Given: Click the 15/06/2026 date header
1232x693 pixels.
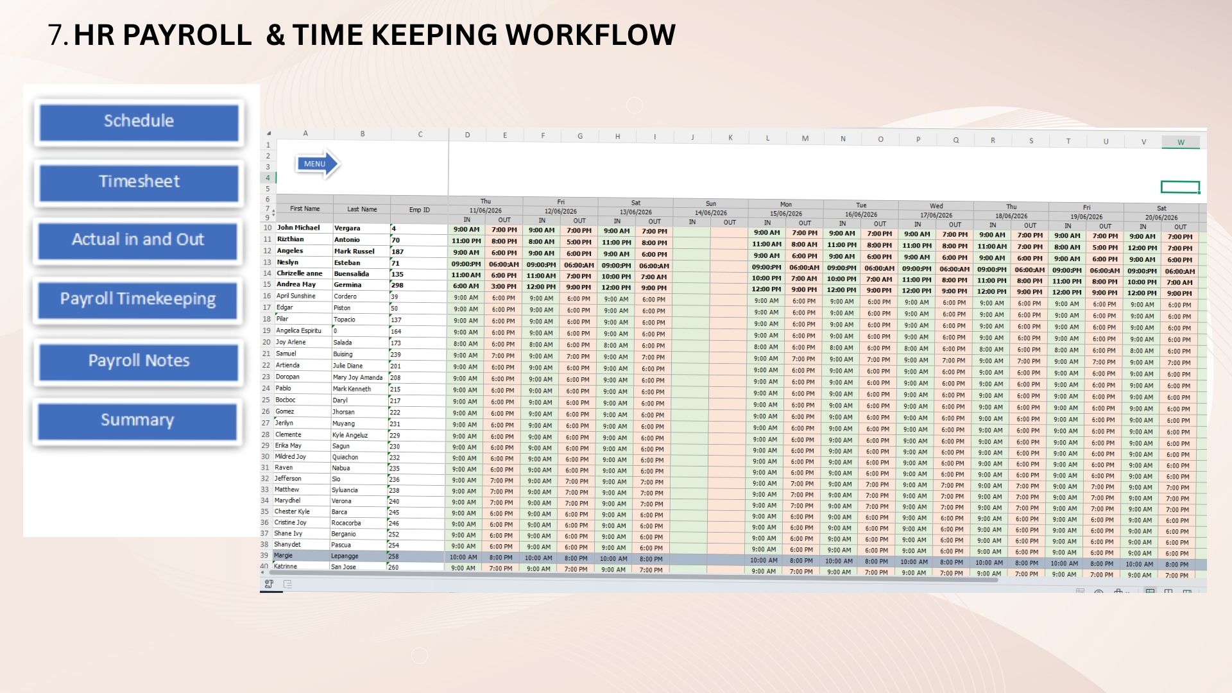Looking at the screenshot, I should point(786,214).
